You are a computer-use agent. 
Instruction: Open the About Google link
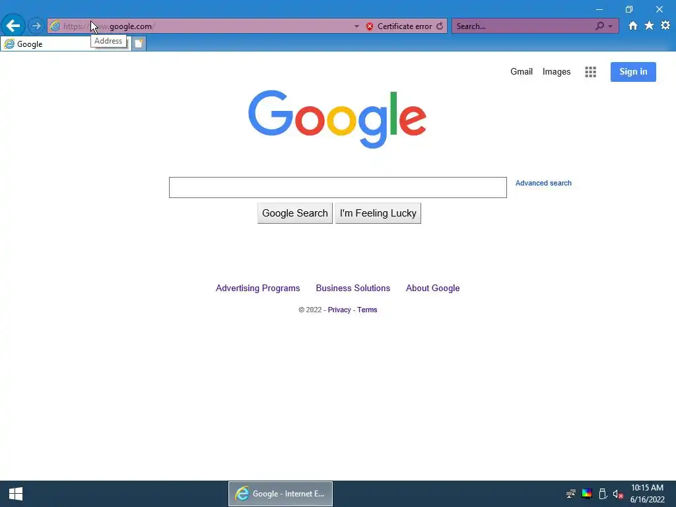pyautogui.click(x=432, y=288)
